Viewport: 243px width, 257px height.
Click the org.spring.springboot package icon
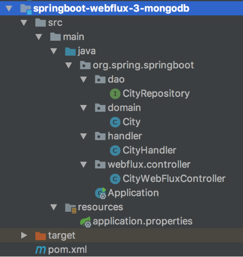pos(85,65)
